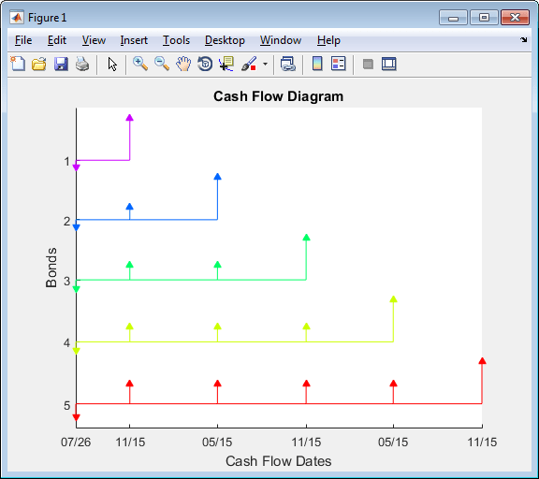Viewport: 539px width, 479px height.
Task: Insert a colorbar via toolbar icon
Action: pos(317,64)
